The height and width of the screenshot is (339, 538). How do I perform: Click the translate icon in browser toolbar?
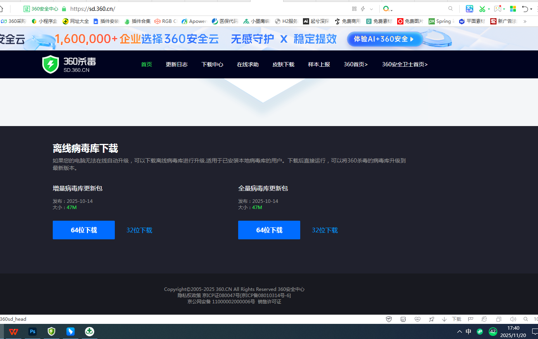469,9
